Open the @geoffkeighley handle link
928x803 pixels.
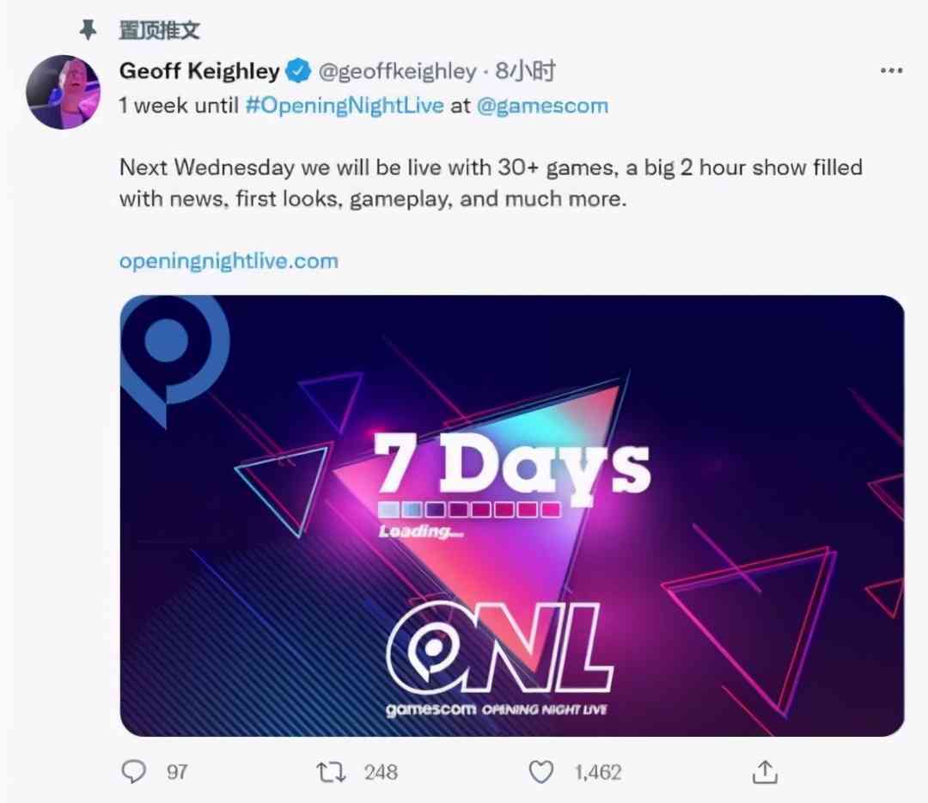(397, 71)
